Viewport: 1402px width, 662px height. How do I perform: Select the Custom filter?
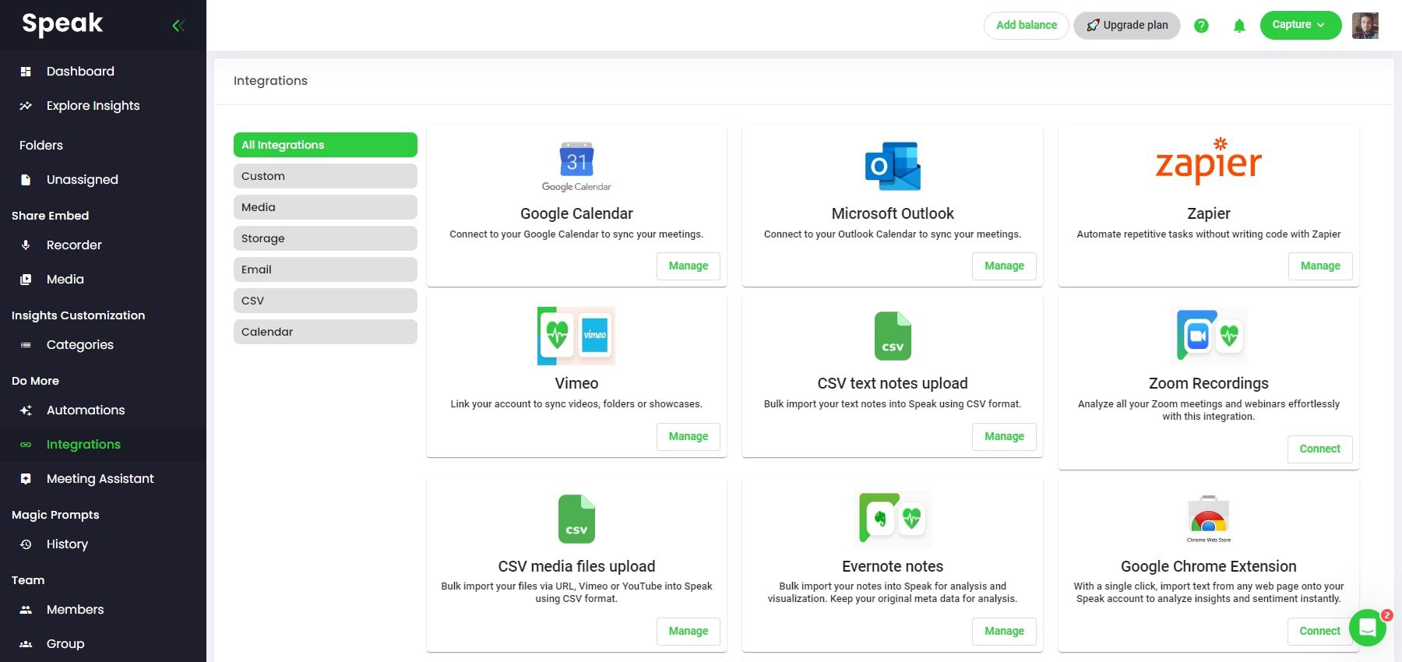pyautogui.click(x=326, y=176)
